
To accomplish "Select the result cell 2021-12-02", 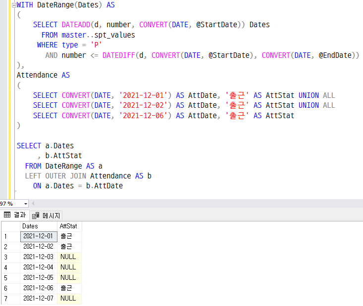I will point(39,247).
